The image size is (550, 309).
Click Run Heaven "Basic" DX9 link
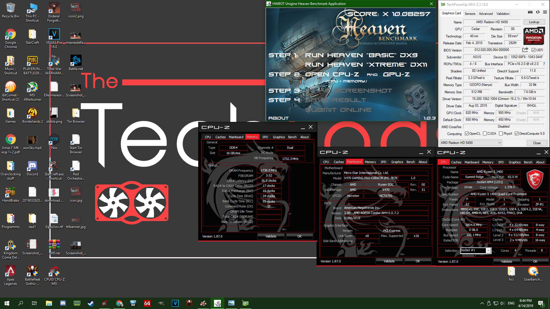tap(361, 55)
